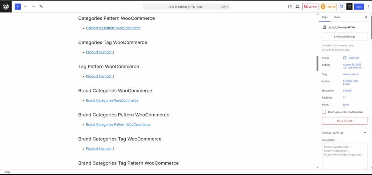Toggle the settings sidebar panel icon
Image resolution: width=372 pixels, height=175 pixels.
click(x=349, y=7)
